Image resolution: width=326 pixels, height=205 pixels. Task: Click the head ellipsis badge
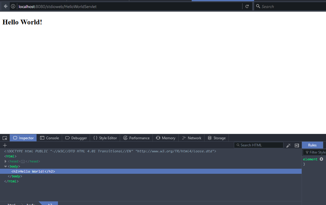[x=23, y=162]
